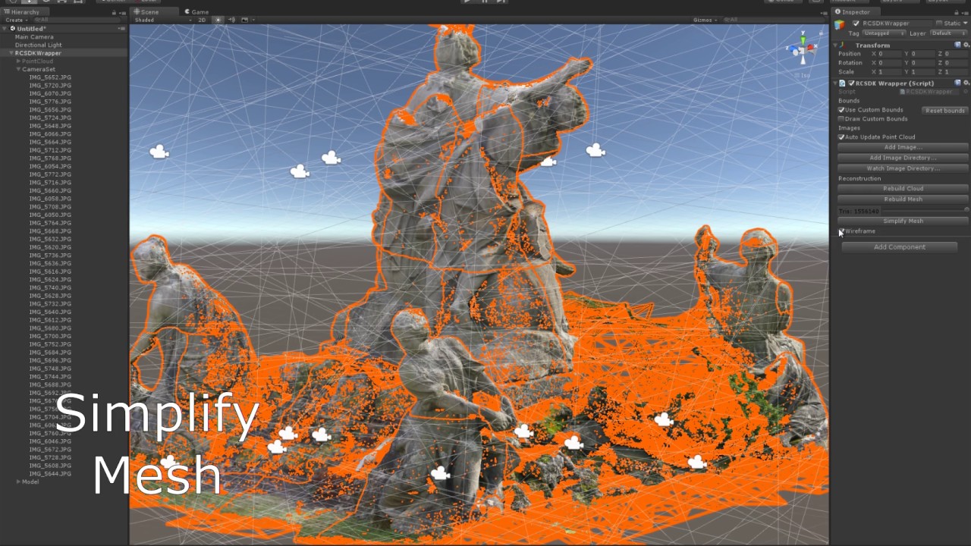The height and width of the screenshot is (546, 971).
Task: Uncheck Use Custom Bounds
Action: [x=841, y=110]
